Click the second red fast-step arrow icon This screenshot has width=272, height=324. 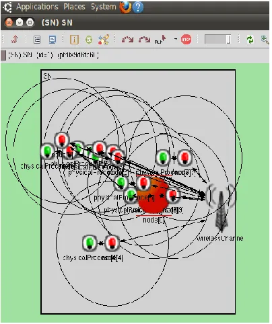click(x=144, y=40)
